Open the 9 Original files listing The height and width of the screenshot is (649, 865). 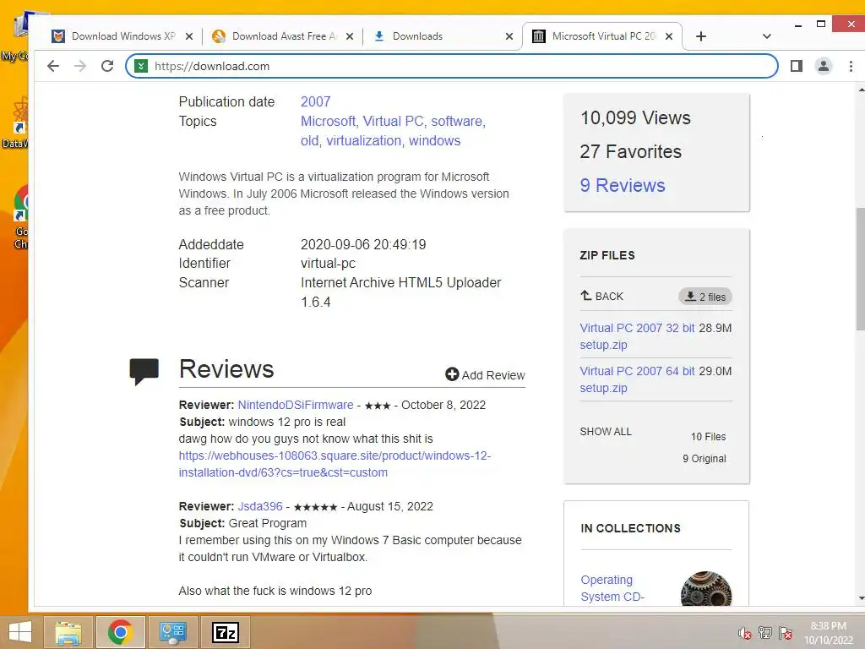[705, 459]
